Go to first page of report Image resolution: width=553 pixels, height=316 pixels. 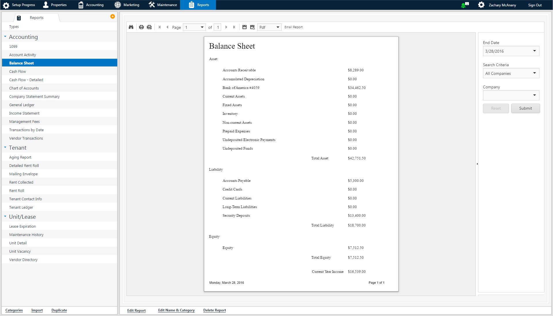[160, 27]
